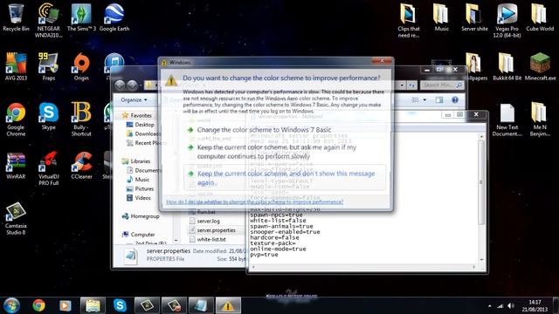Open the Origin desktop shortcut
Screen dimensions: 559x314
81,67
